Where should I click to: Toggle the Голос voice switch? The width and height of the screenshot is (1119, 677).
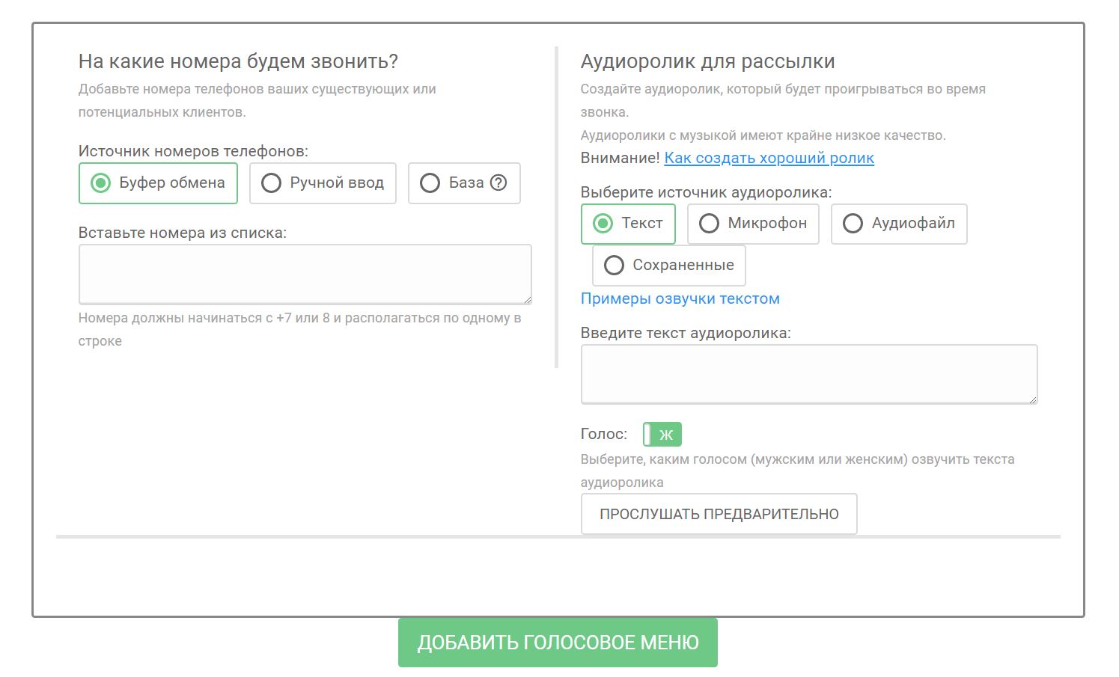pos(662,435)
